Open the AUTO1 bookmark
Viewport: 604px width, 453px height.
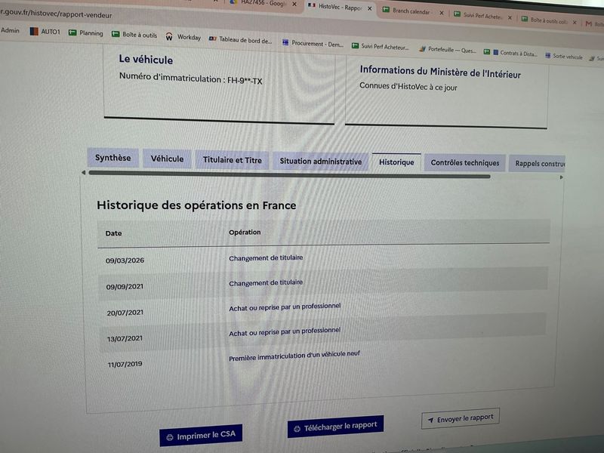coord(45,32)
